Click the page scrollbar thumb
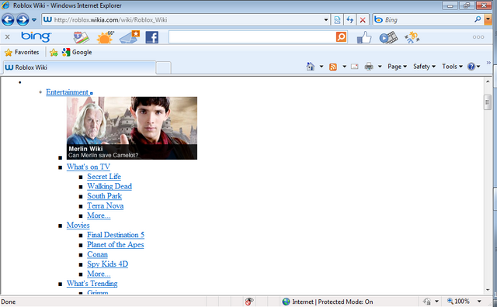Screen dimensions: 497x307 point(488,102)
